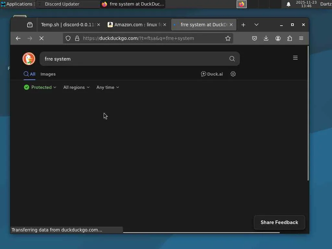
Task: Click the Firefox back arrow
Action: [18, 38]
